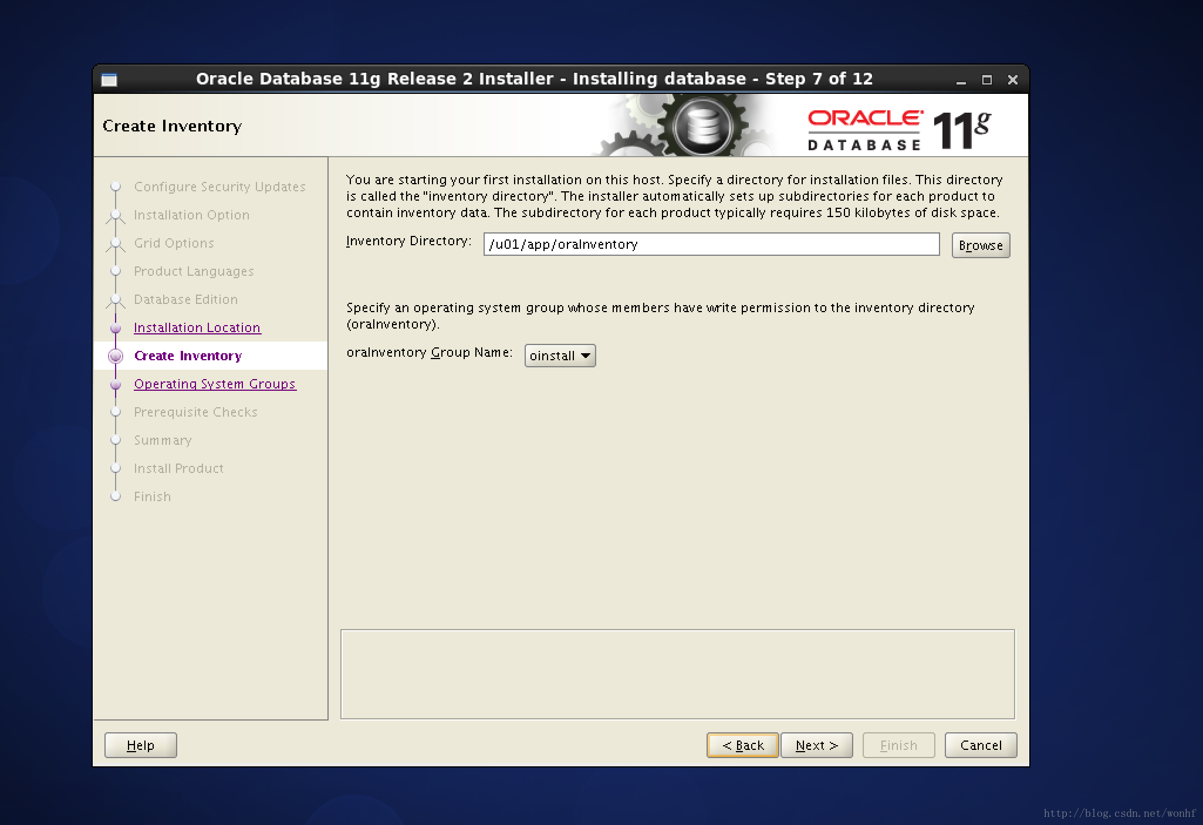Click the Inventory Directory text field
1203x825 pixels.
pos(711,244)
